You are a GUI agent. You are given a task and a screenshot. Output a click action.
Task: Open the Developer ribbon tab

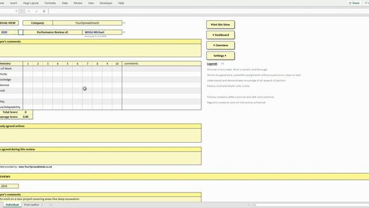[106, 3]
